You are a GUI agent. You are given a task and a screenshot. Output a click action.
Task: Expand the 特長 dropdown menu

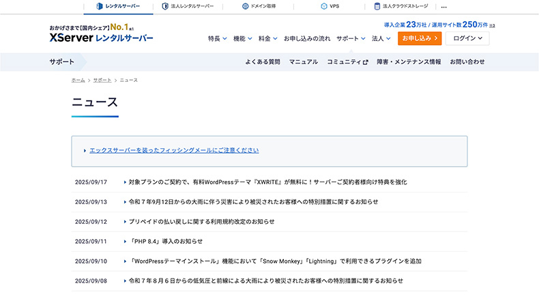(x=217, y=39)
